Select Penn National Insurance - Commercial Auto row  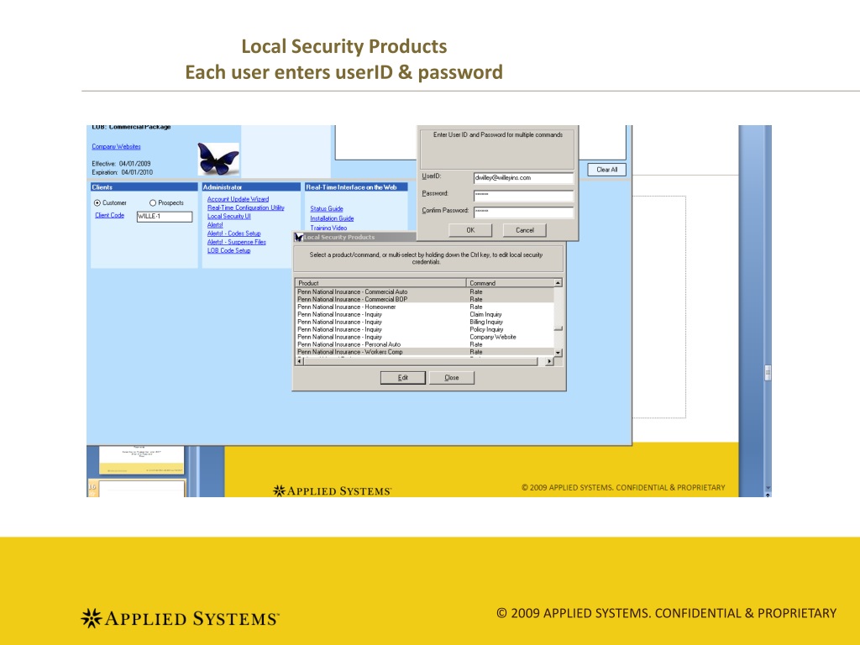(424, 291)
